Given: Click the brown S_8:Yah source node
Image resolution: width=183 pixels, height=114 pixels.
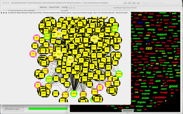Looking at the screenshot, I should coord(45,71).
